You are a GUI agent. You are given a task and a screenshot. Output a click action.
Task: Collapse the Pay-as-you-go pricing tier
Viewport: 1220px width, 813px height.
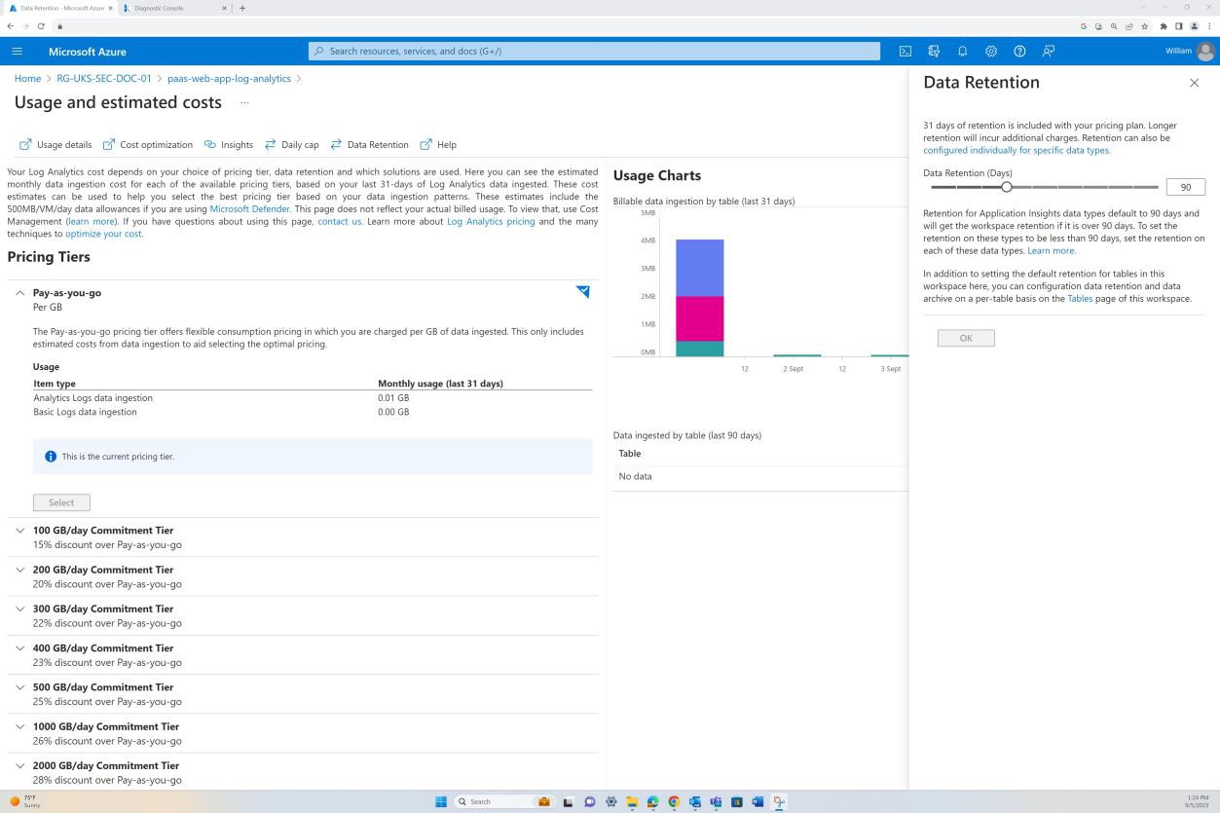(x=19, y=292)
